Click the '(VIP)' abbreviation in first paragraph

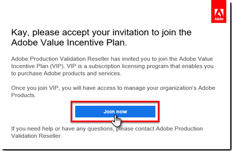click(x=57, y=66)
